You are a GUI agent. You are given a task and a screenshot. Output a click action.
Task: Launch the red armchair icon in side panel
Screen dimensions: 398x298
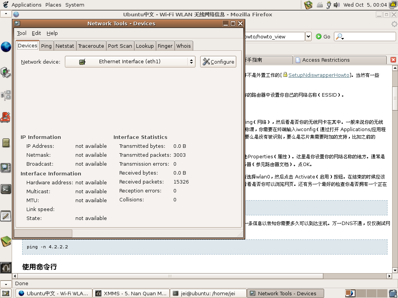5,118
